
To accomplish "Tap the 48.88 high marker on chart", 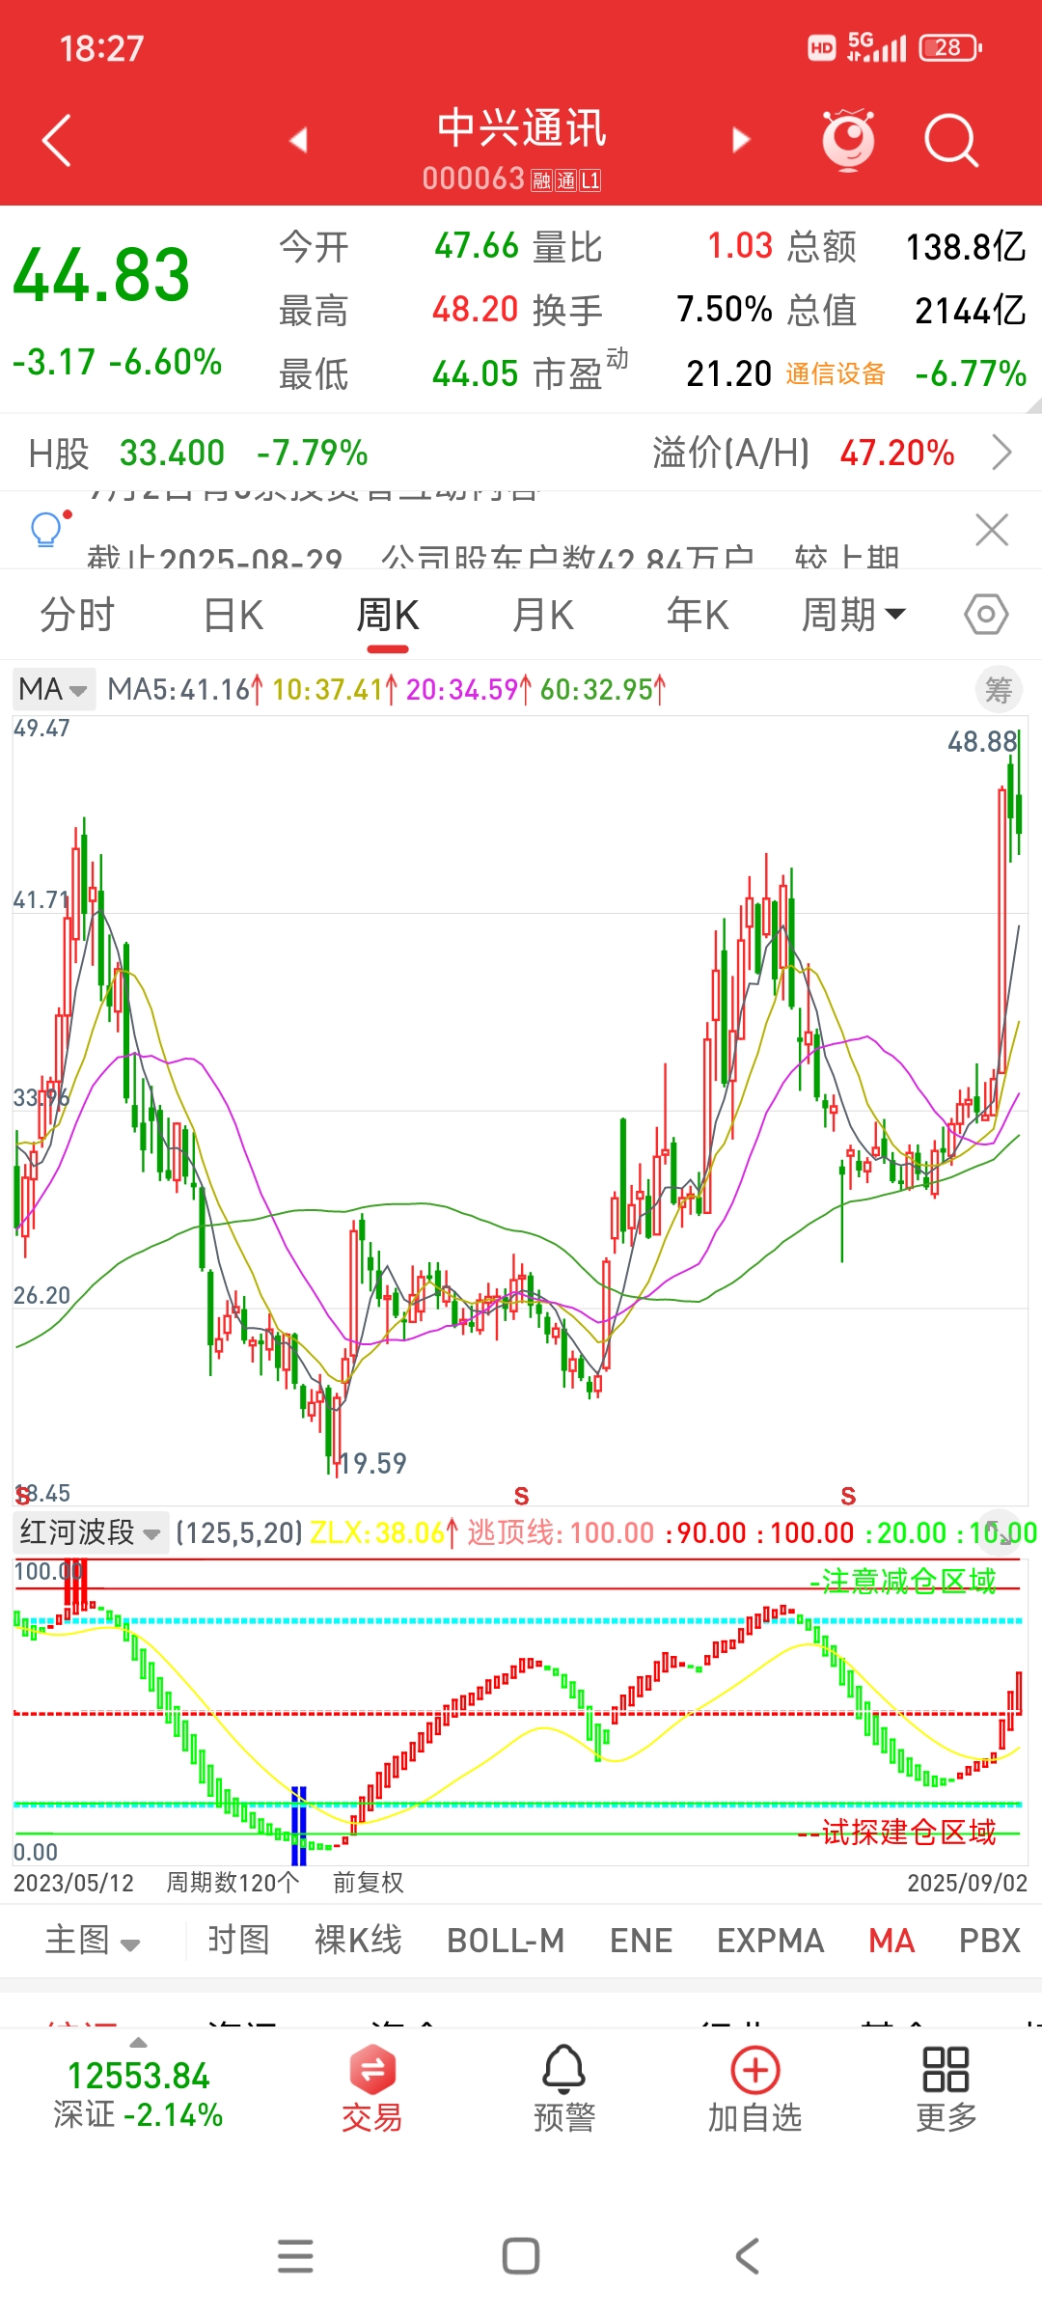I will pos(982,741).
